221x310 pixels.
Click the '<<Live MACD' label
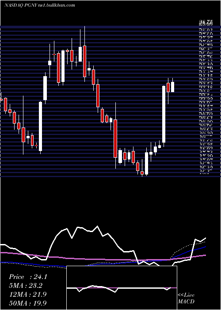(186, 298)
